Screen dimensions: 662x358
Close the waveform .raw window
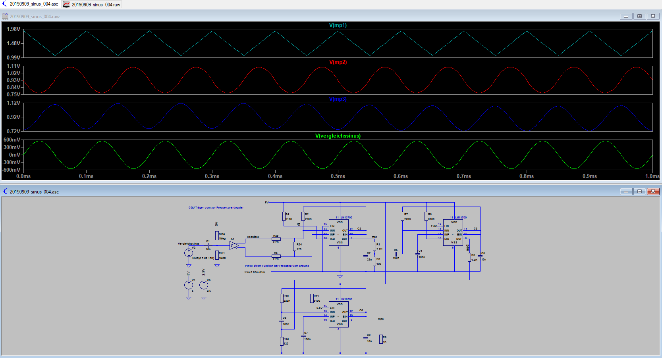click(653, 16)
